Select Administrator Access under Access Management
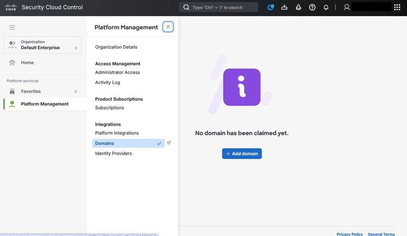Image resolution: width=407 pixels, height=236 pixels. (x=118, y=72)
